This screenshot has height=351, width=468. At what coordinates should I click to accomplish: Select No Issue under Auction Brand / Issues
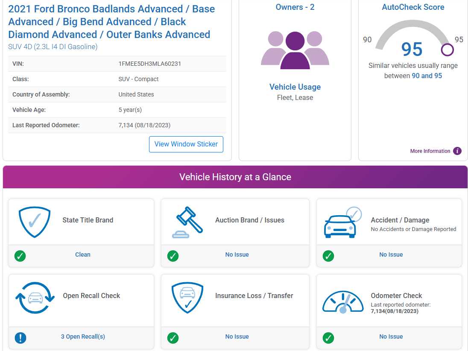pos(237,254)
